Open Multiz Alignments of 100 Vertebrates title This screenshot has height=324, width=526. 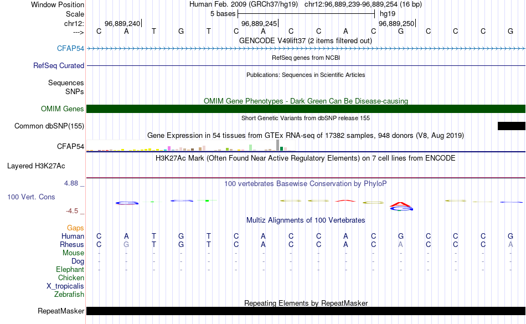point(306,220)
